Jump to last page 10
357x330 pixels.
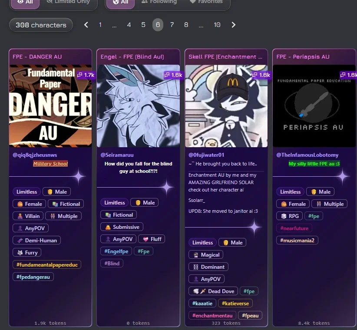217,25
